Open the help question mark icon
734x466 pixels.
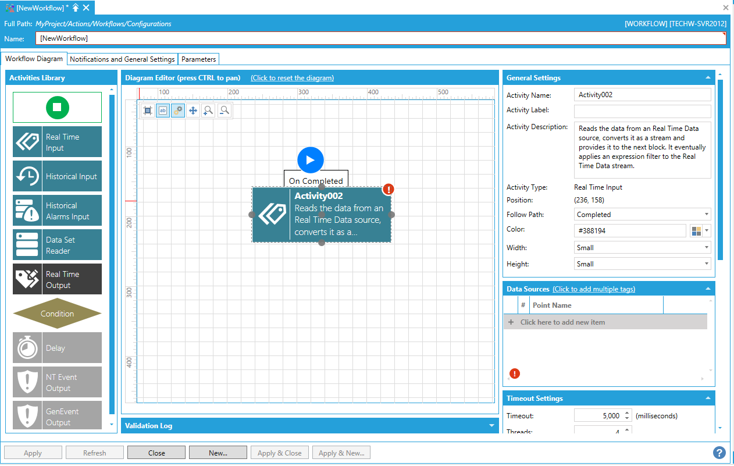pyautogui.click(x=719, y=453)
